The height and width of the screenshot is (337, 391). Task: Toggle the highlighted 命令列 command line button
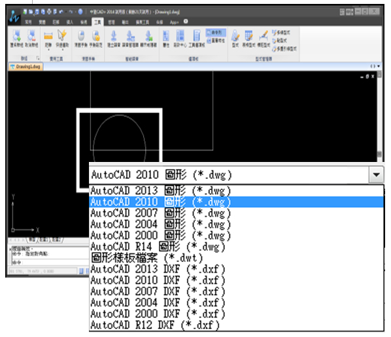coord(216,33)
